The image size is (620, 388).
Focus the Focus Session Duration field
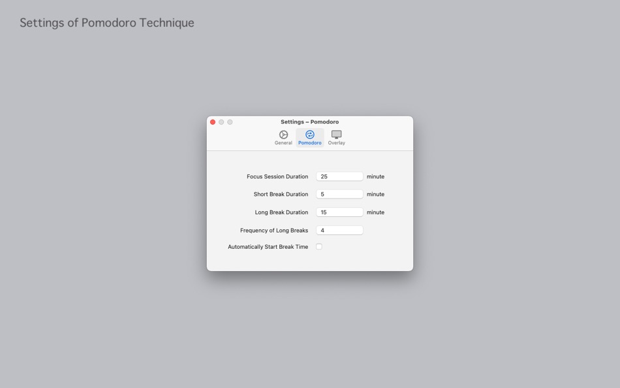click(339, 176)
